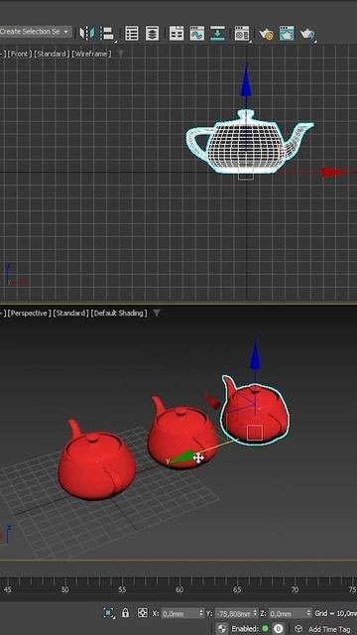Open the [Front] viewport label menu
The image size is (357, 635).
click(x=20, y=54)
